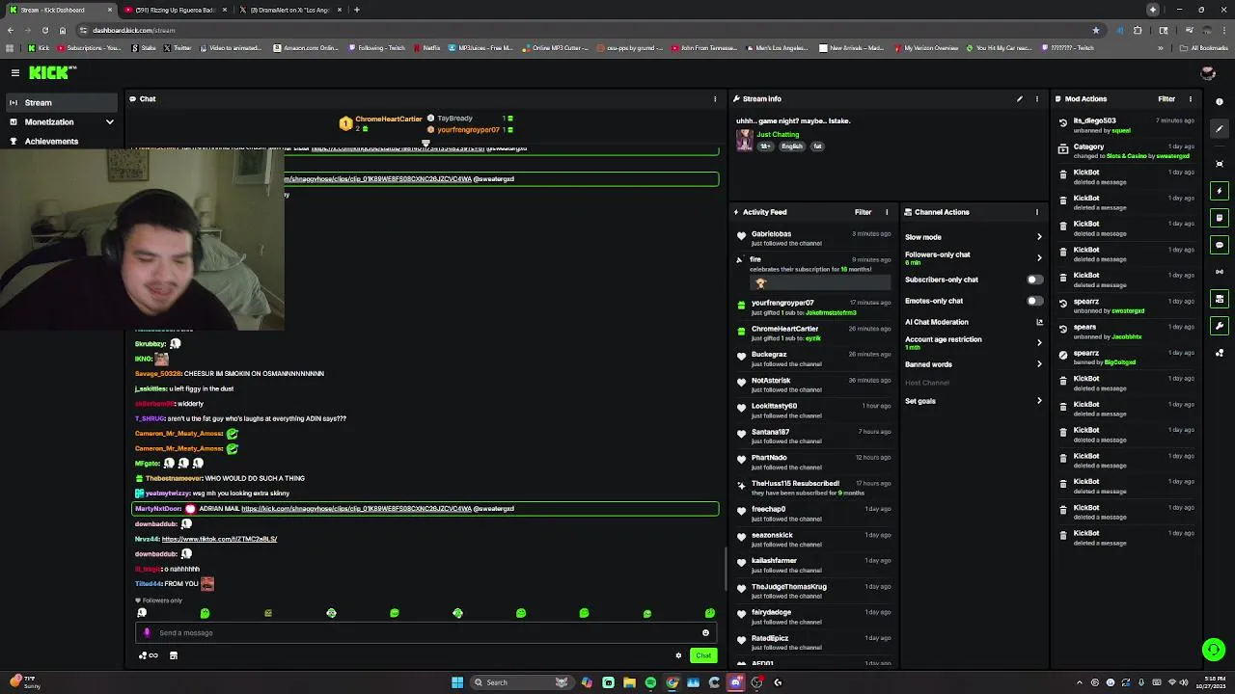Click the Kicks points icon below message box
This screenshot has height=694, width=1235.
pyautogui.click(x=148, y=655)
